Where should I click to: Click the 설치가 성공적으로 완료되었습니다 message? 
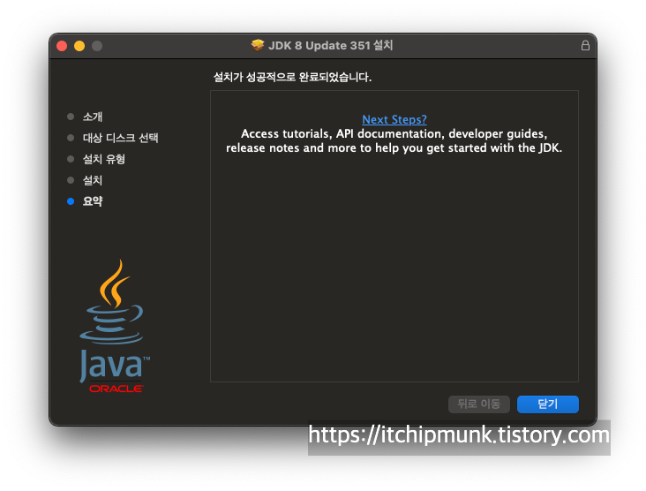click(292, 77)
